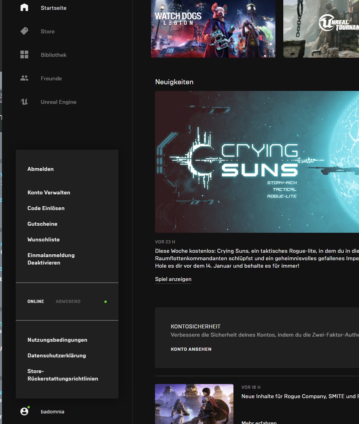
Task: Click the Store price tag icon
Action: point(24,31)
